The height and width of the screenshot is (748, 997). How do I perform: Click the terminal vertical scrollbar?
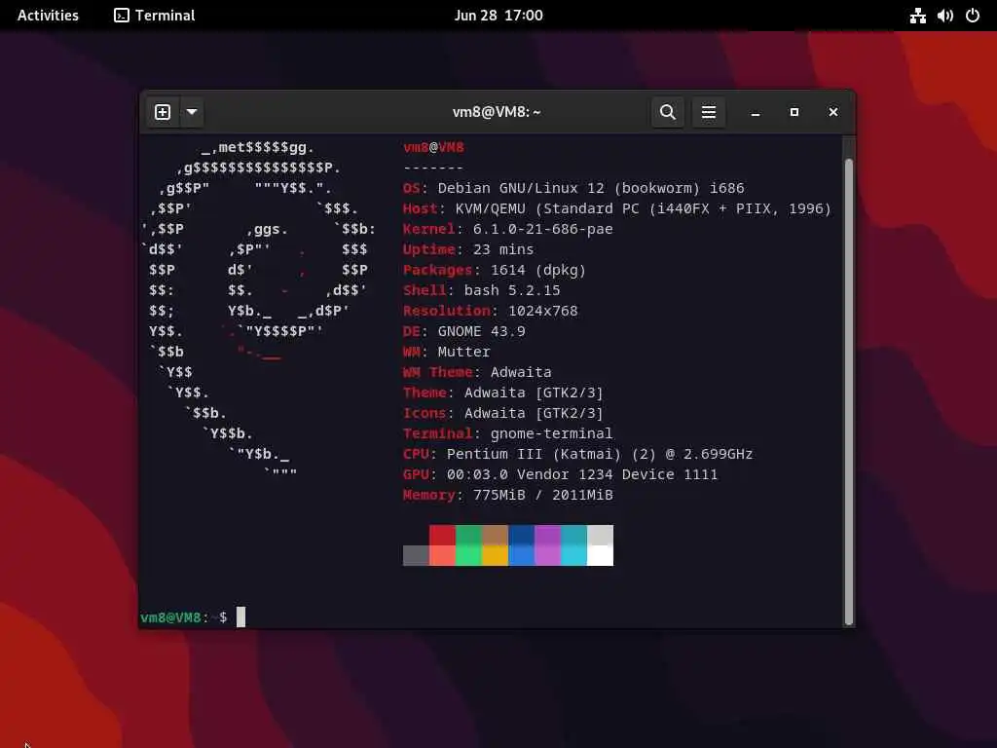click(x=848, y=392)
